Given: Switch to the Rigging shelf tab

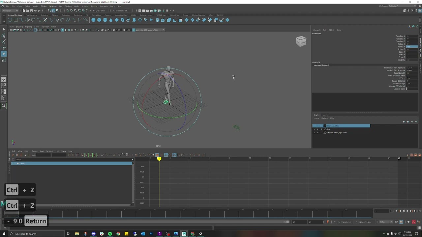Looking at the screenshot, I should (55, 15).
